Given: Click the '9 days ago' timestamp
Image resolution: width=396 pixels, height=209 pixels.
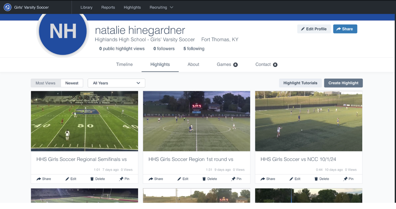Looking at the screenshot, I should point(223,170).
